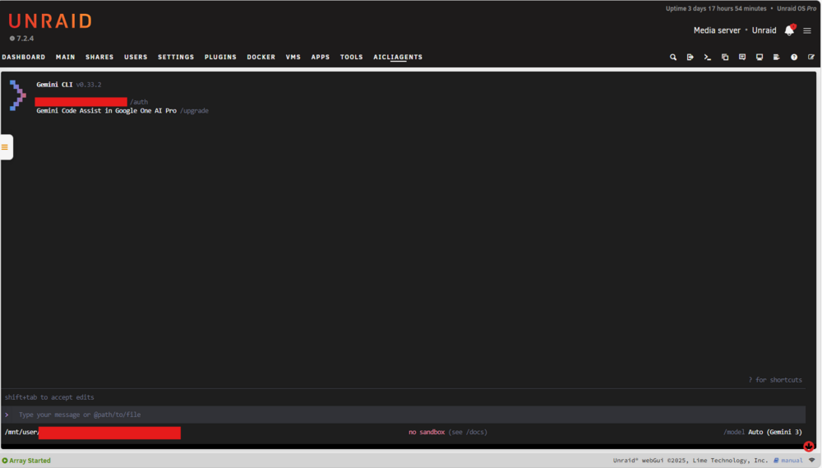
Task: Click the /auth command text
Action: click(x=139, y=102)
